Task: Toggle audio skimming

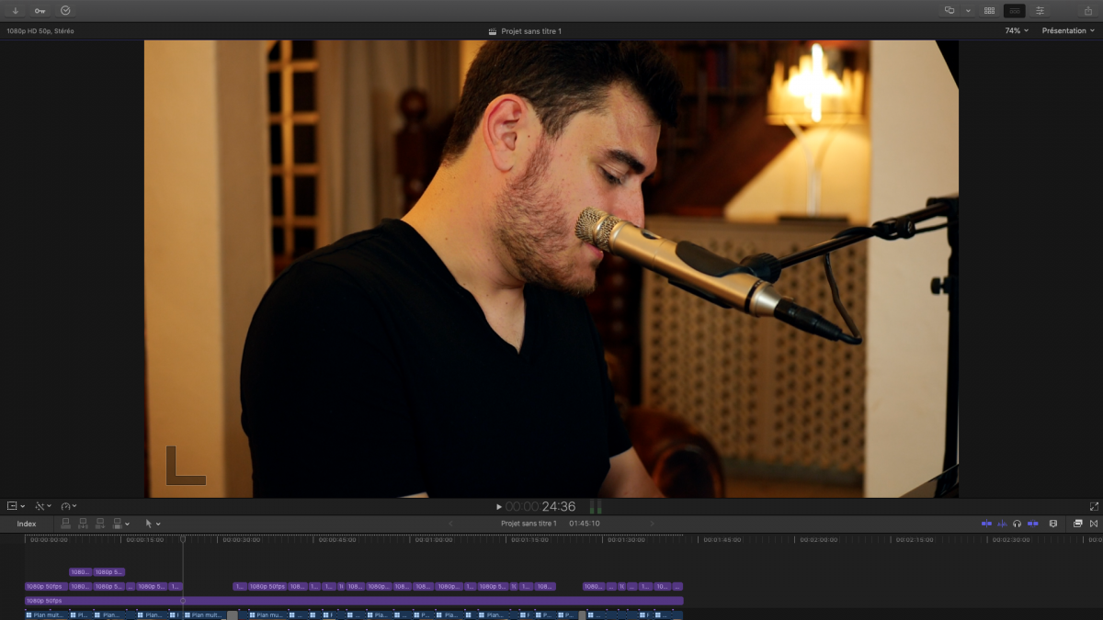Action: click(1002, 524)
